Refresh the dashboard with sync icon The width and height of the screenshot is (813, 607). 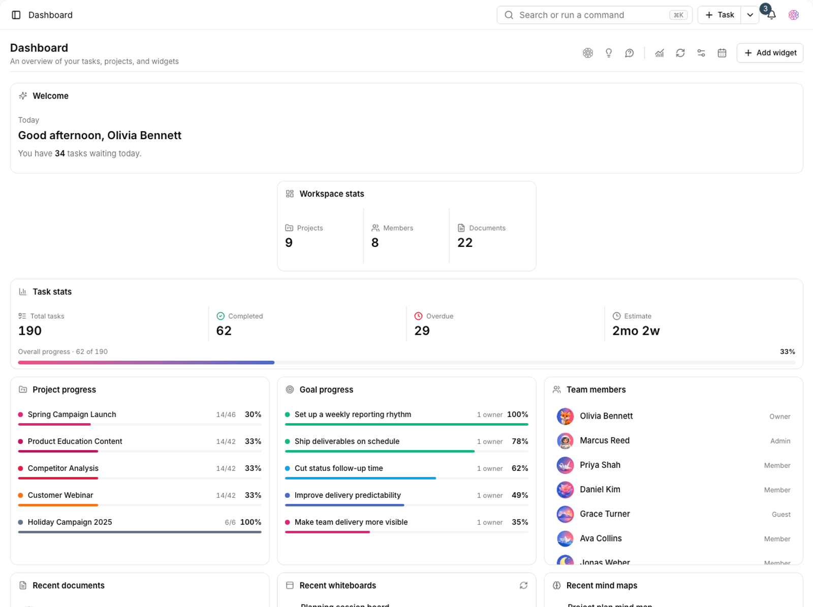[680, 53]
